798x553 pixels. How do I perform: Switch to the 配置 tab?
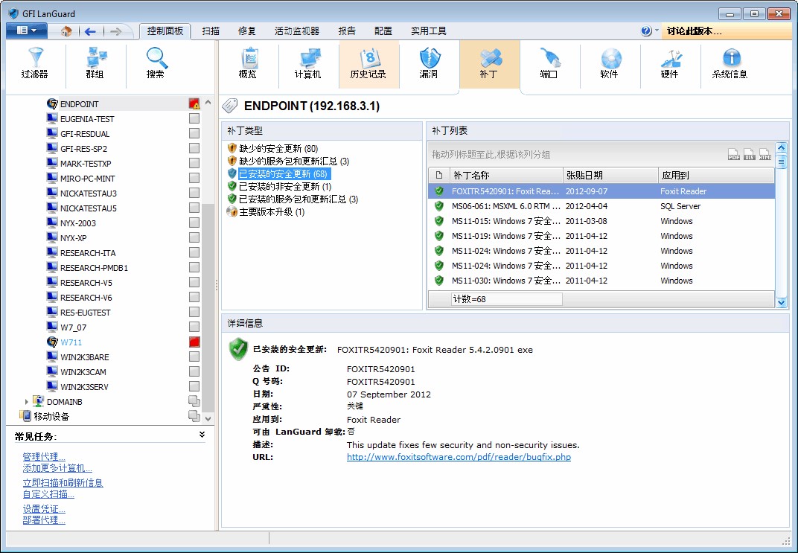383,31
